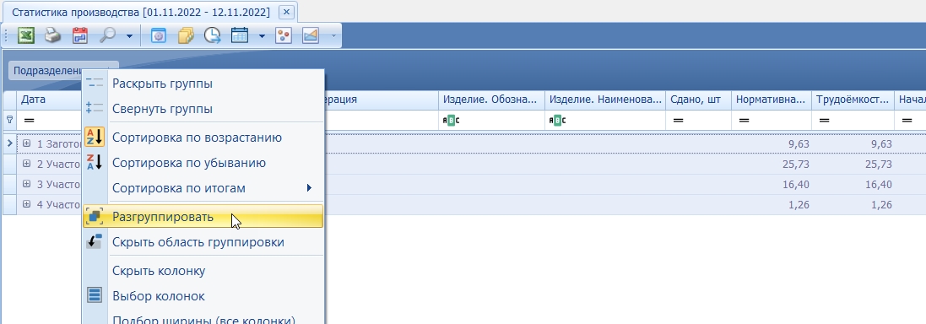Click the Сдано, шт column header
This screenshot has height=324, width=926.
(x=699, y=100)
